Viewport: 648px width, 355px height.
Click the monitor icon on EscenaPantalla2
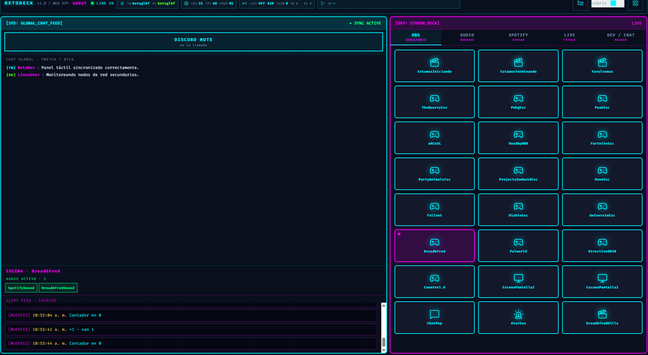click(x=518, y=278)
